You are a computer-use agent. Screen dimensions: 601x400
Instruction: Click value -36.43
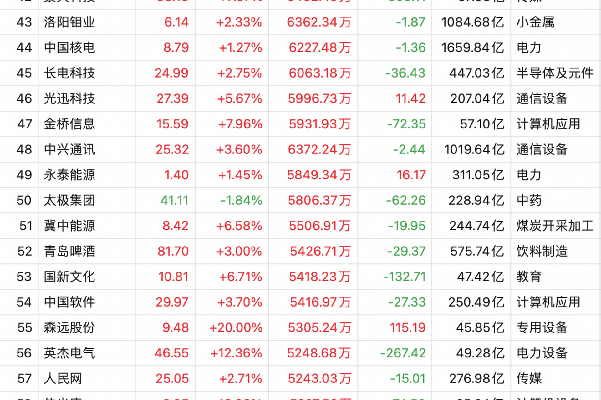(405, 73)
